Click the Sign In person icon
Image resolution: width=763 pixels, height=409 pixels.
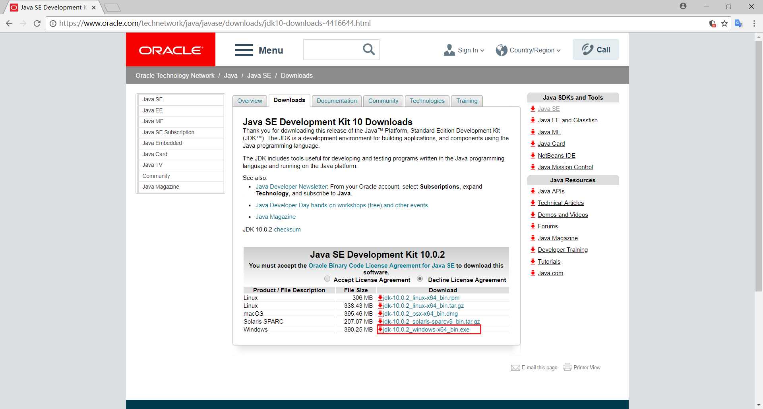point(449,50)
